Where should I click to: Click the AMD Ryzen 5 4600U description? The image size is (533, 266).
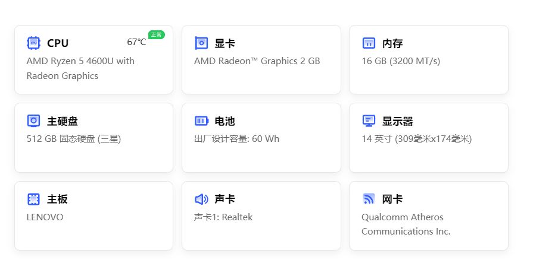[x=80, y=68]
